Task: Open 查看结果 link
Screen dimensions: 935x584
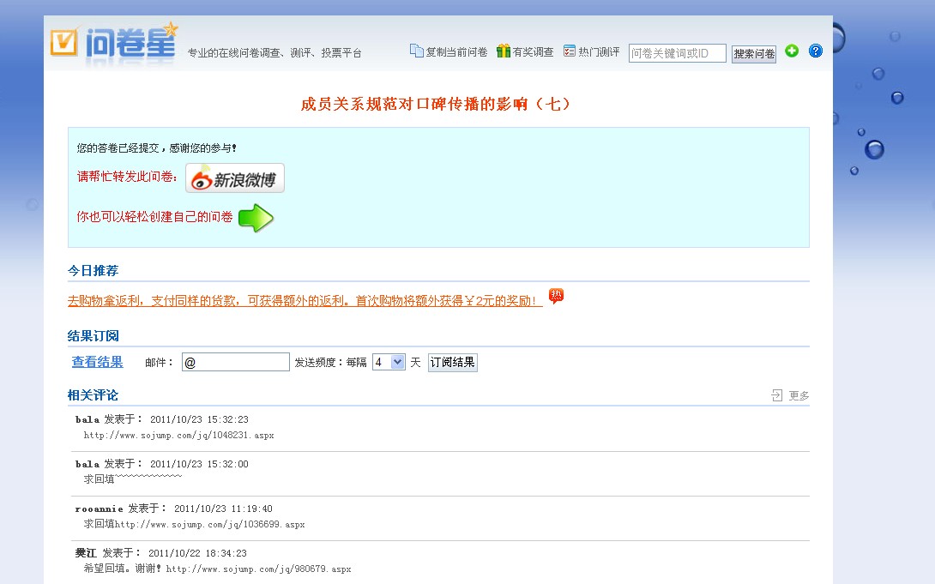Action: click(97, 362)
